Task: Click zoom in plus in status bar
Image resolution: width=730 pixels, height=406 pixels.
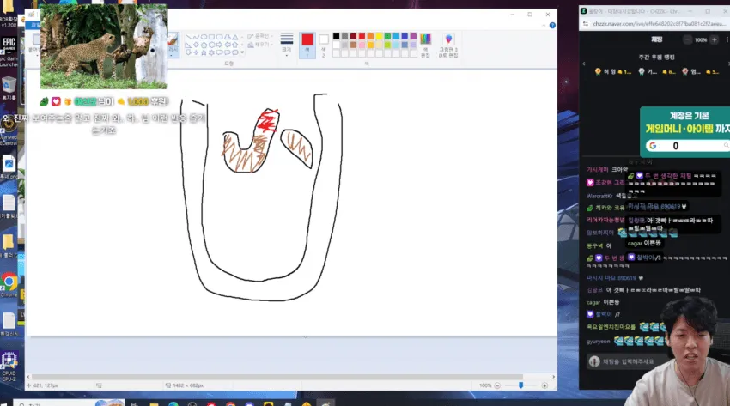Action: pyautogui.click(x=544, y=385)
